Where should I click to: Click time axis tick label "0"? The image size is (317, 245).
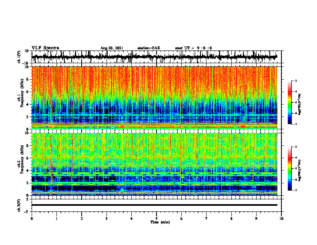[x=32, y=219]
